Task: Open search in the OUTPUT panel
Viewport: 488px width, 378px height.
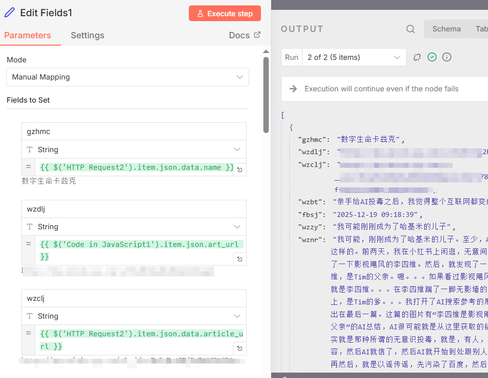Action: (x=410, y=29)
